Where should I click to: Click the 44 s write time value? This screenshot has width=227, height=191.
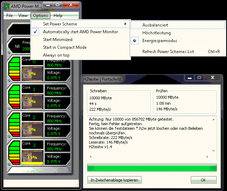(x=93, y=104)
